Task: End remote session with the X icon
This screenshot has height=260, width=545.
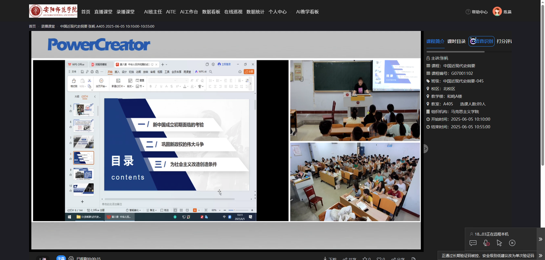Action: (512, 243)
